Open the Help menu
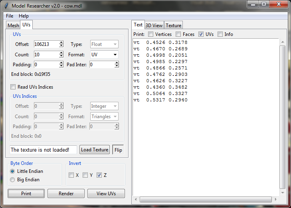The image size is (291, 208). point(24,16)
